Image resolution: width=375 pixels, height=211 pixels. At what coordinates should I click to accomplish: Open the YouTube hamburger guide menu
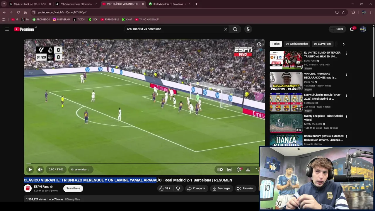7,29
